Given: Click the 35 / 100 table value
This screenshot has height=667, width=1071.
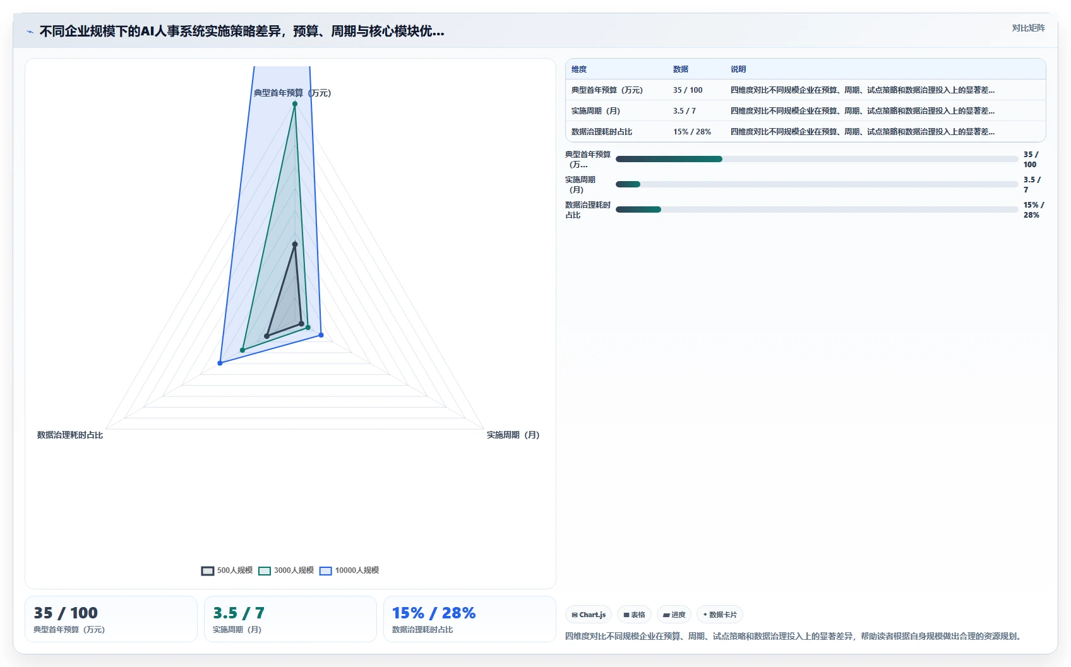Looking at the screenshot, I should coord(688,90).
